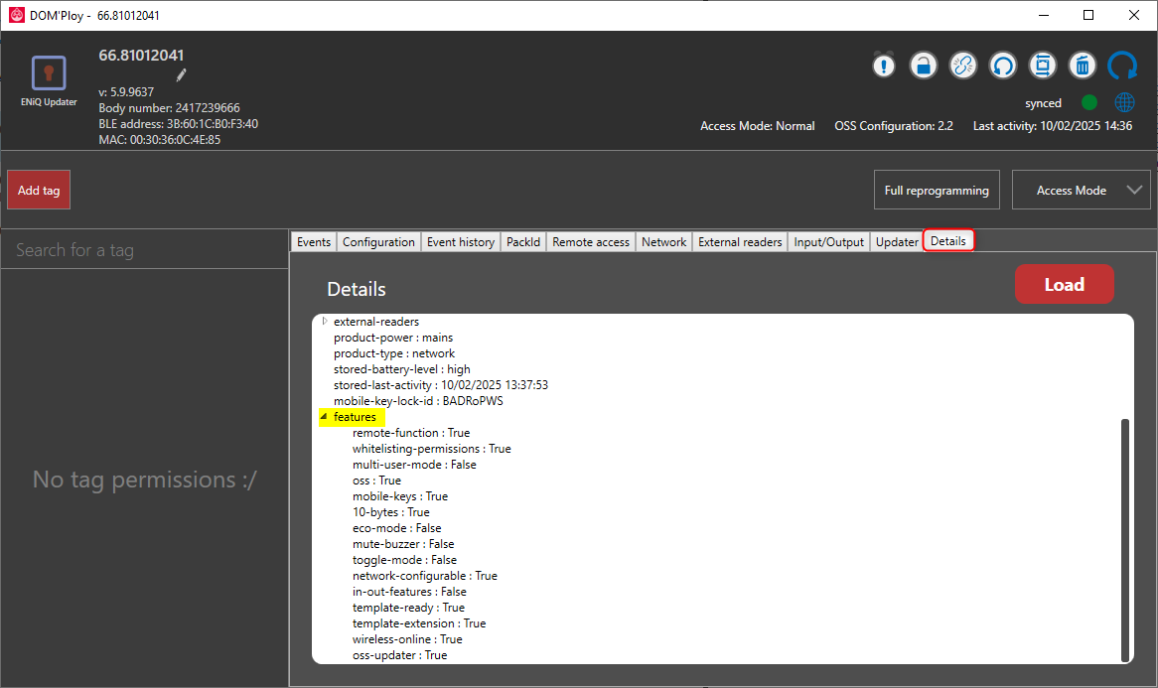Click the BLE address 3B:60:1C:B0:F3:40 text
This screenshot has height=688, width=1158.
[x=178, y=124]
